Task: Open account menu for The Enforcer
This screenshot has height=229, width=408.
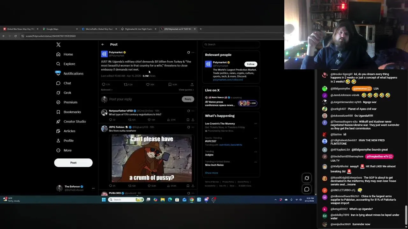Action: [x=75, y=188]
